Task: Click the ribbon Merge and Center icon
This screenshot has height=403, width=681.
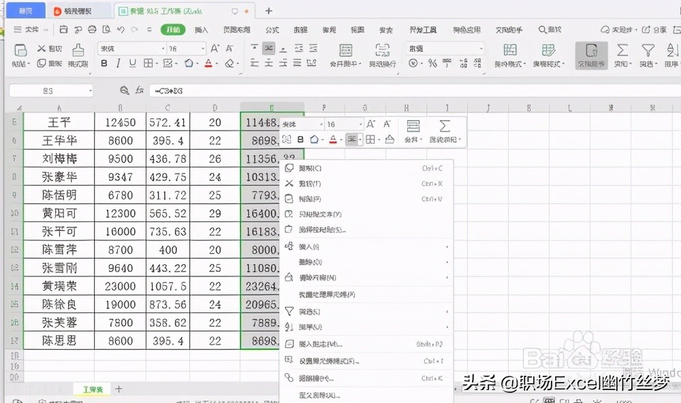Action: click(x=346, y=50)
